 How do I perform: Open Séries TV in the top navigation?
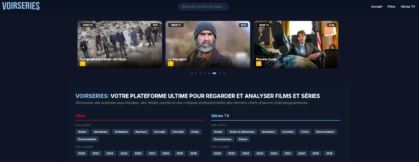coord(408,7)
